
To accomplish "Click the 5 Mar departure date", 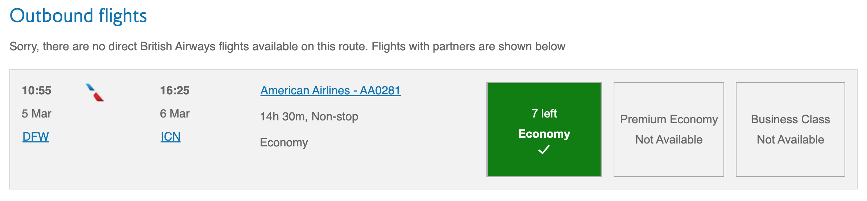I will (x=37, y=114).
